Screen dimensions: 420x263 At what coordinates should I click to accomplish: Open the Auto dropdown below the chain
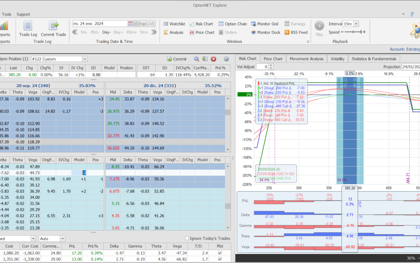(62, 238)
